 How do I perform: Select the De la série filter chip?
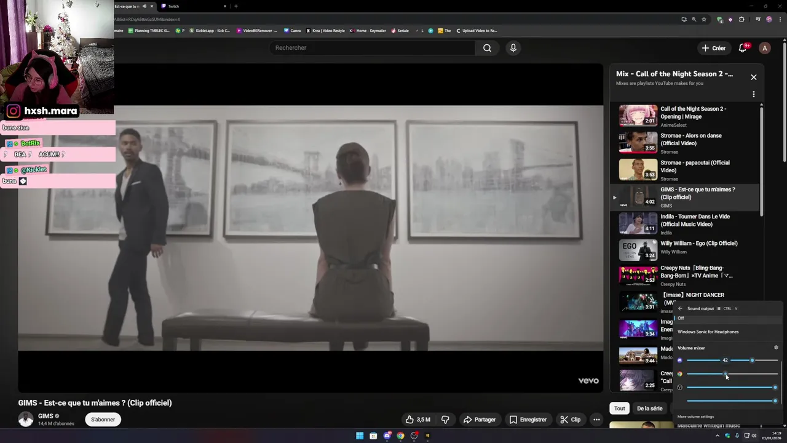coord(649,408)
